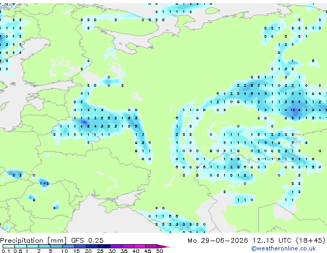Open the weatheronline.co.uk copyright link
Screen dimensions: 327x253
click(284, 248)
